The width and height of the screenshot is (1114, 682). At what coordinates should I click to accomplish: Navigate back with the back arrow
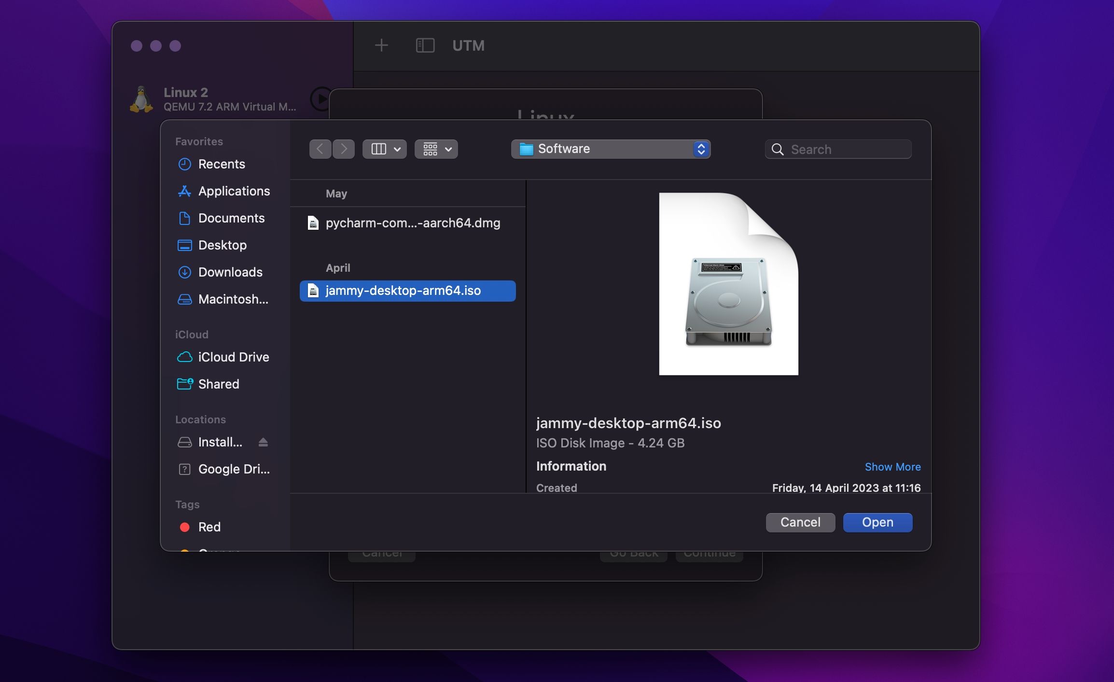[x=320, y=149]
